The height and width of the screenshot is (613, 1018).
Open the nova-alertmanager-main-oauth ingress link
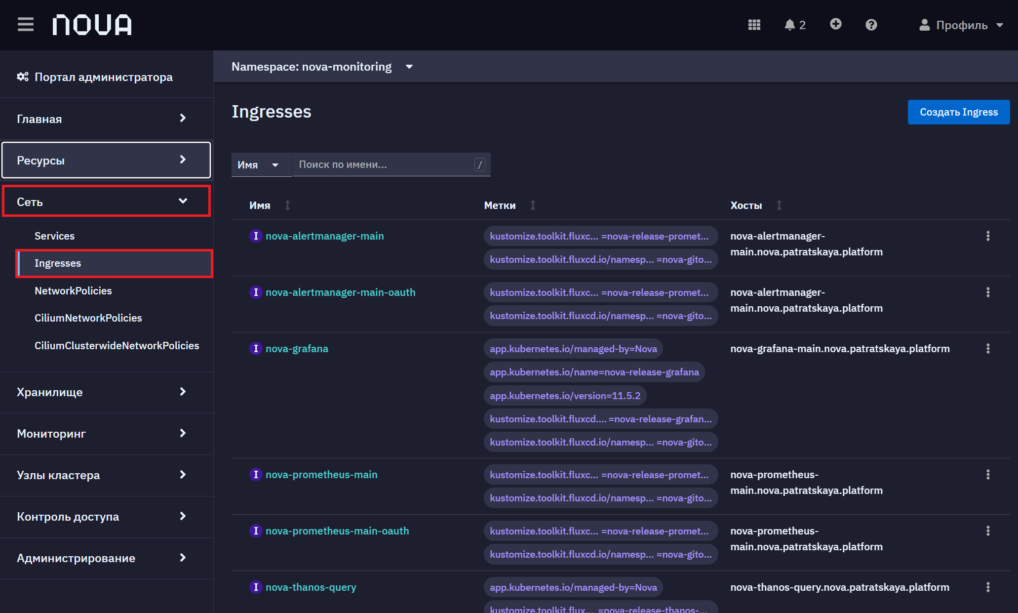pos(340,292)
